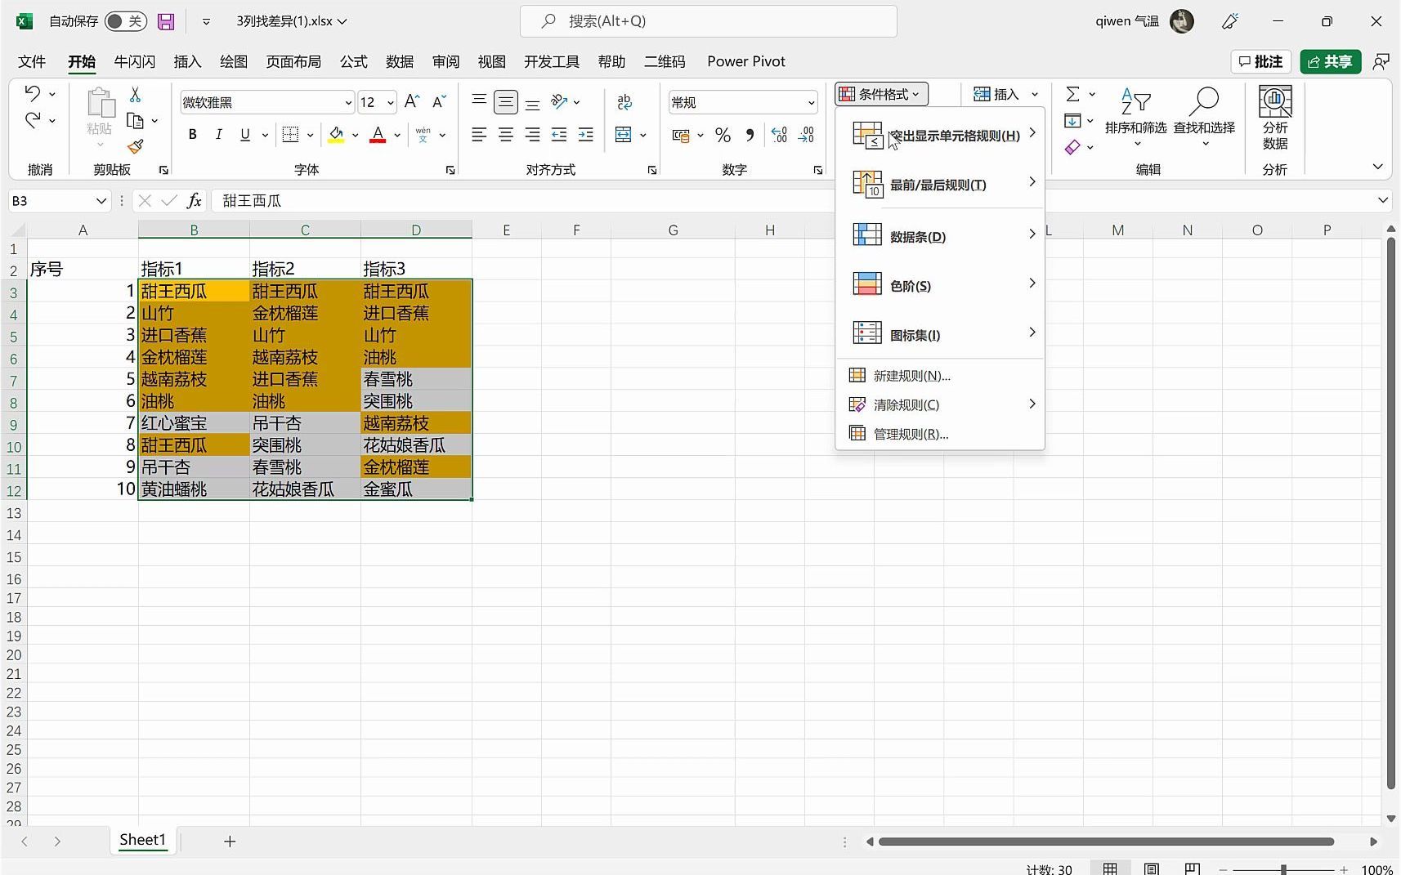Click the Save icon in title bar

click(x=166, y=22)
